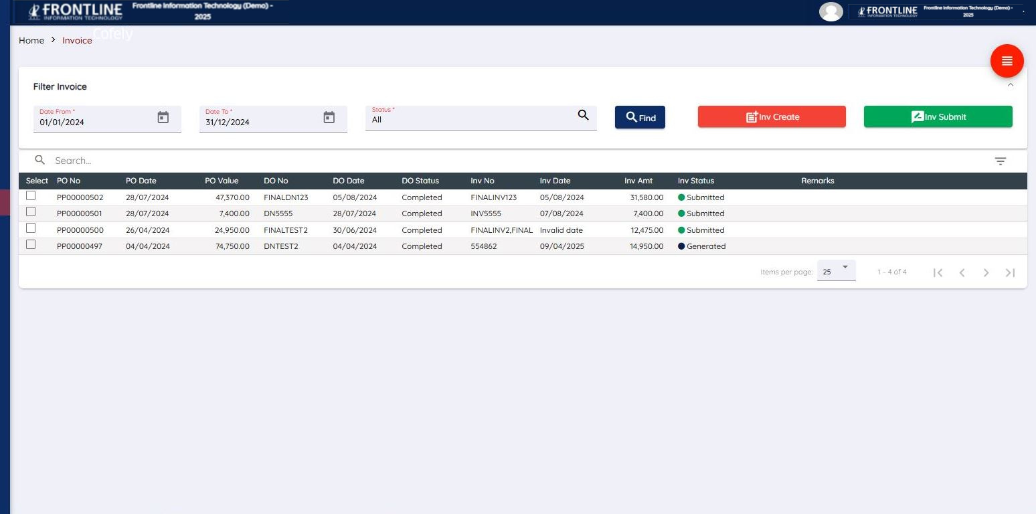1036x514 pixels.
Task: Jump to the last page of invoices
Action: 1010,272
